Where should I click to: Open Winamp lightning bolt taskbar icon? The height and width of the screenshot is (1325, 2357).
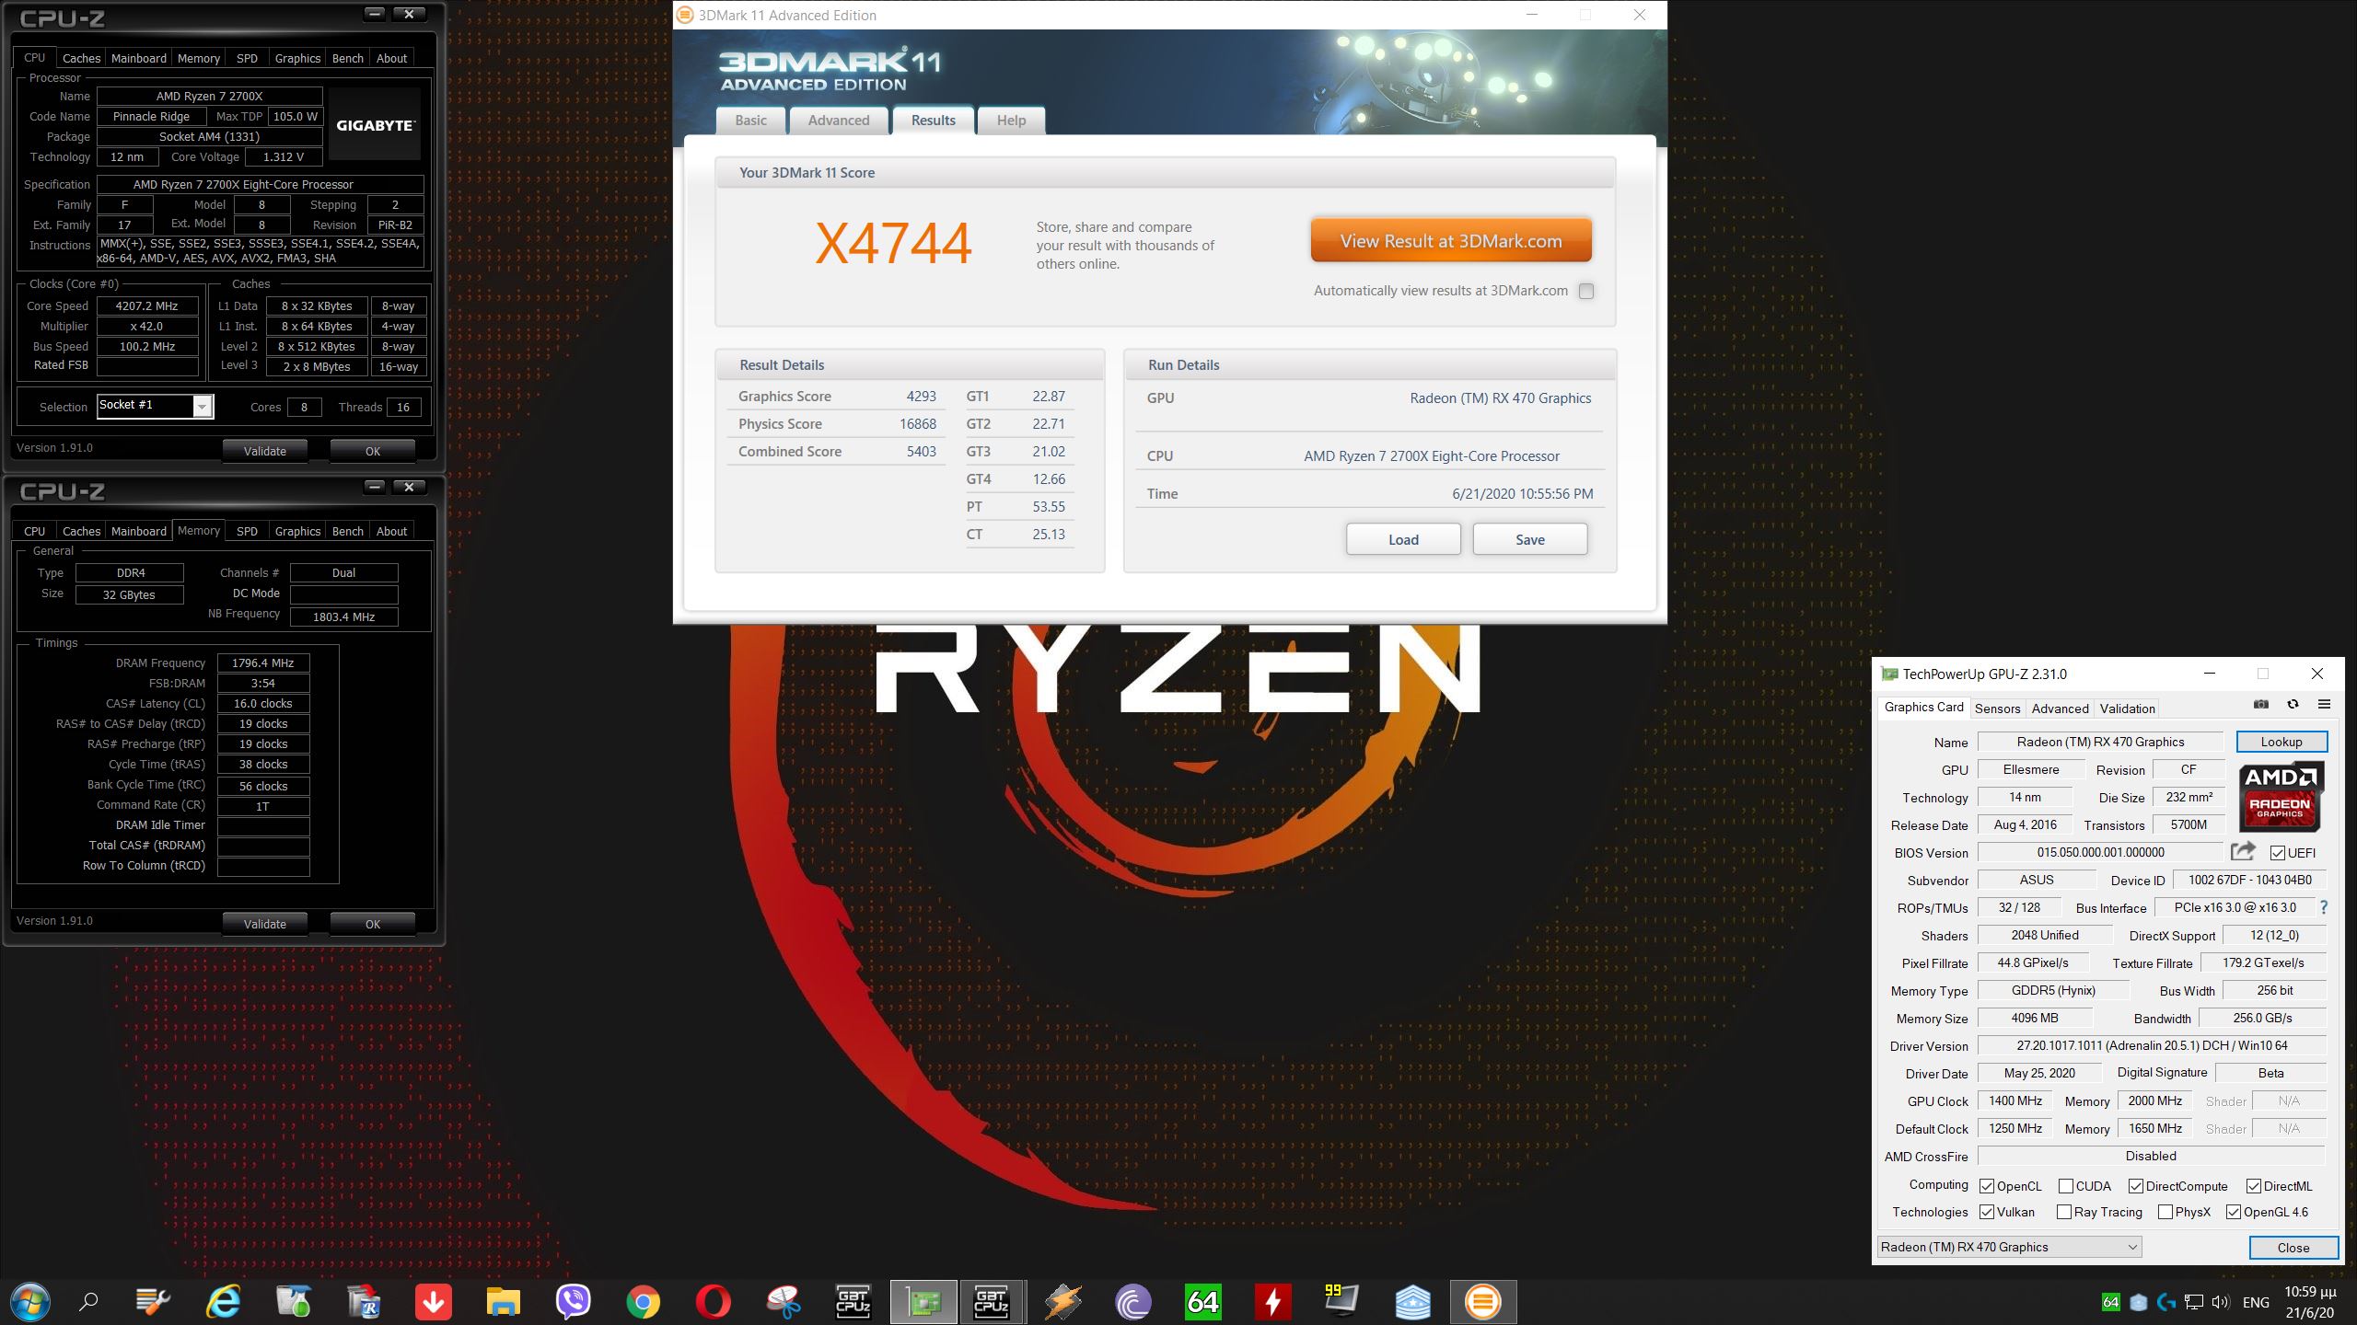click(x=1062, y=1301)
